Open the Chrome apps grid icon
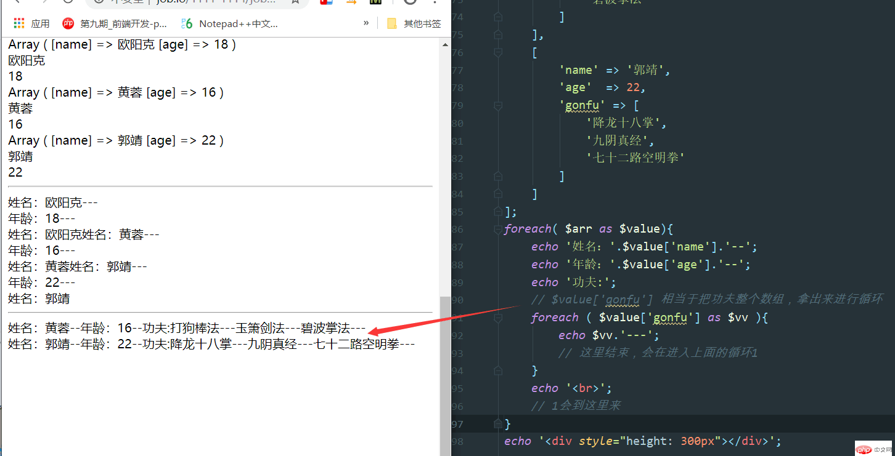This screenshot has height=456, width=895. click(x=19, y=24)
